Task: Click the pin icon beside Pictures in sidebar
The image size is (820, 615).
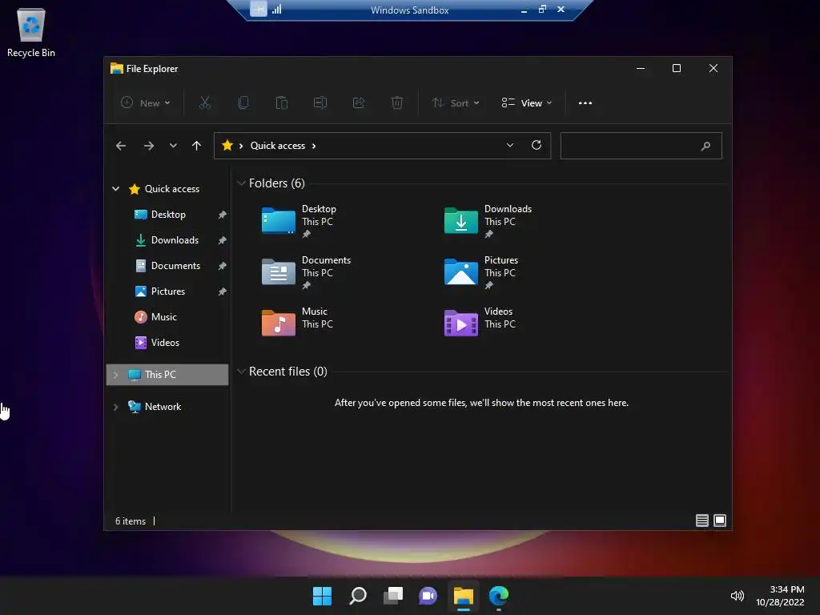Action: [223, 291]
